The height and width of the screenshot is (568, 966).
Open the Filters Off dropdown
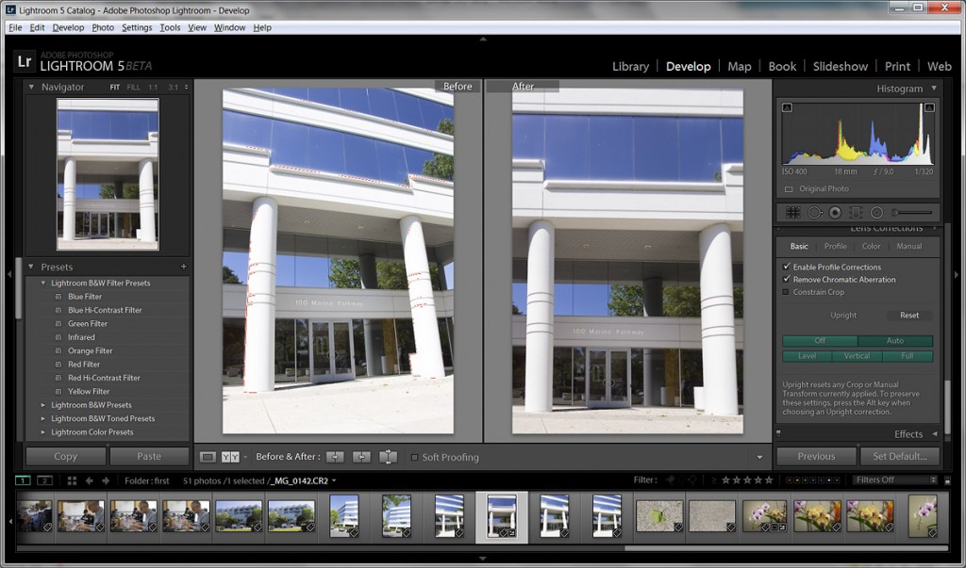coord(895,480)
